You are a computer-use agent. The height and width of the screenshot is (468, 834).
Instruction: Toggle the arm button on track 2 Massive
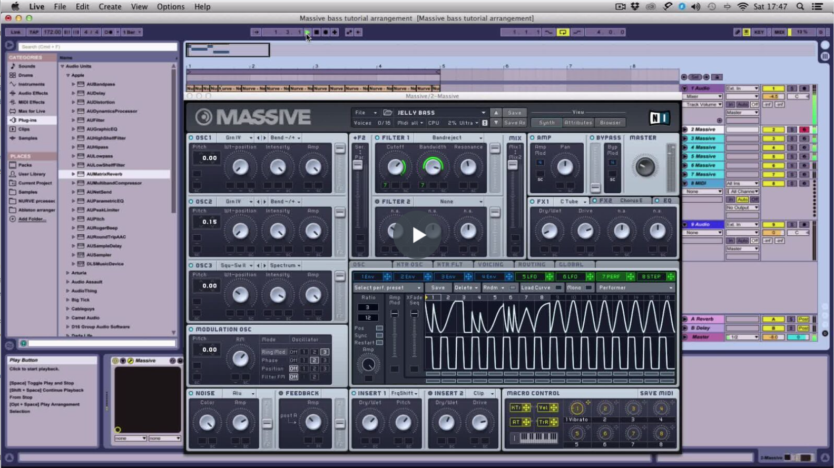[x=804, y=130]
